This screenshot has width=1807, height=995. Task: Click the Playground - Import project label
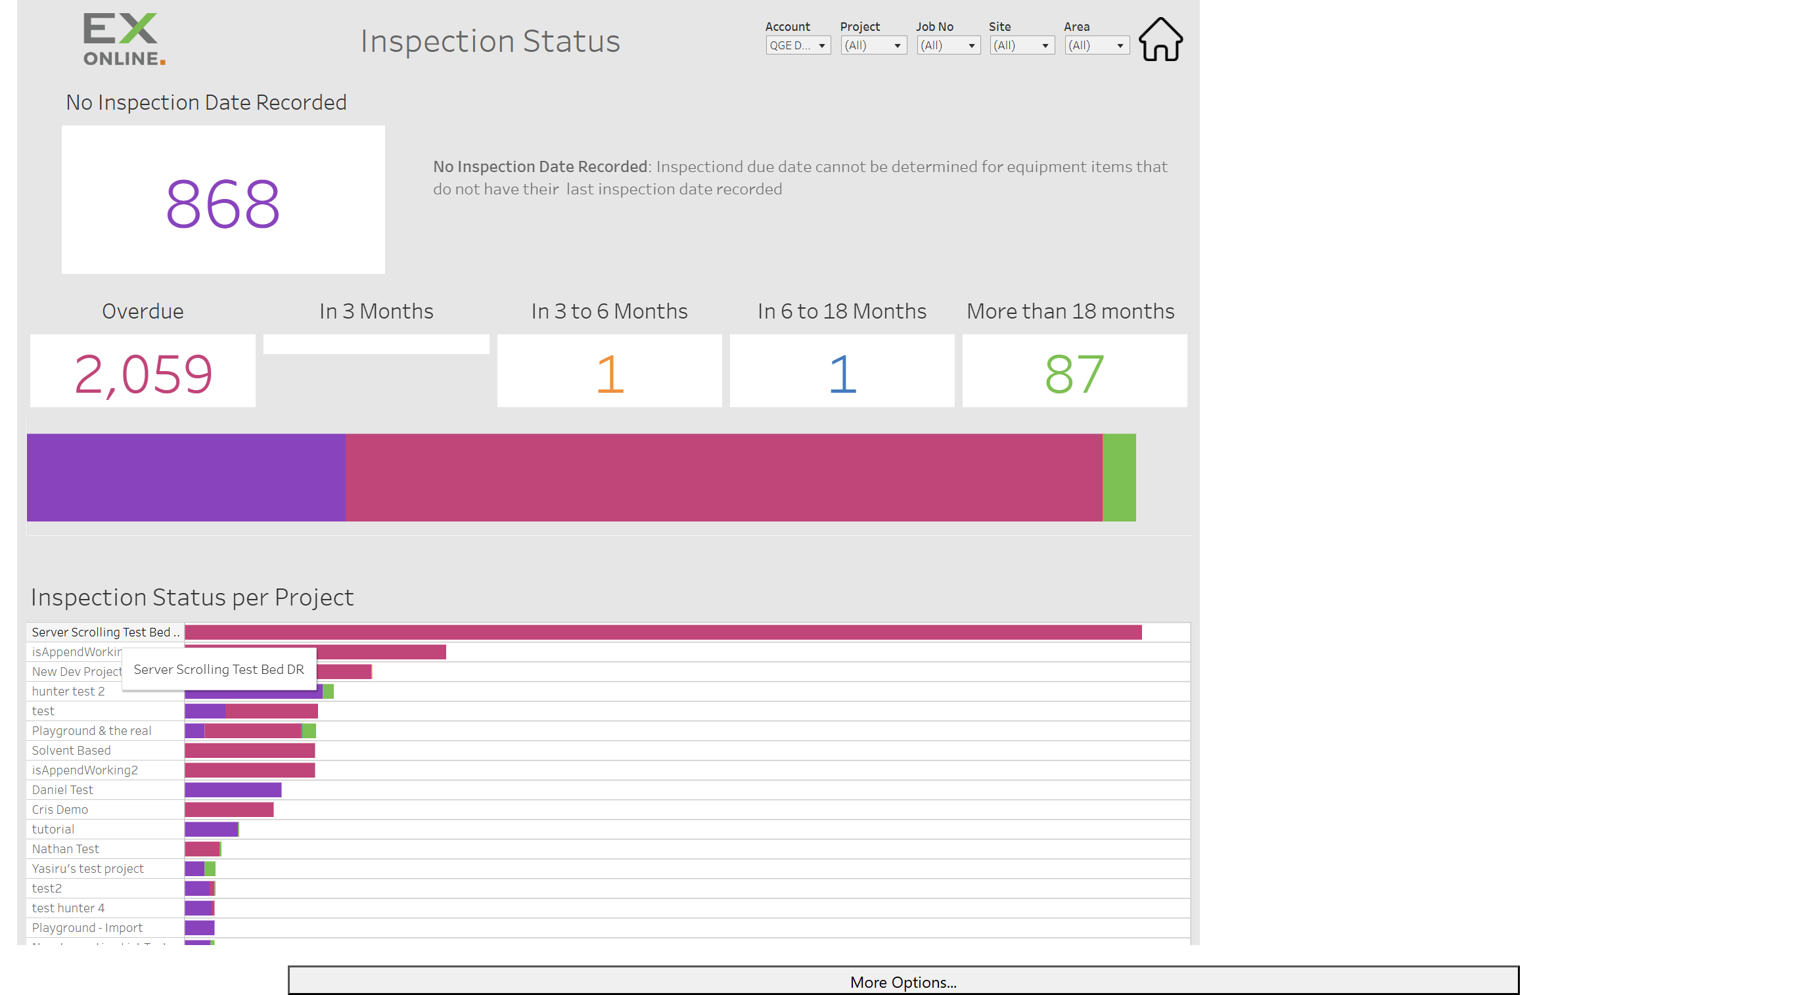[87, 927]
